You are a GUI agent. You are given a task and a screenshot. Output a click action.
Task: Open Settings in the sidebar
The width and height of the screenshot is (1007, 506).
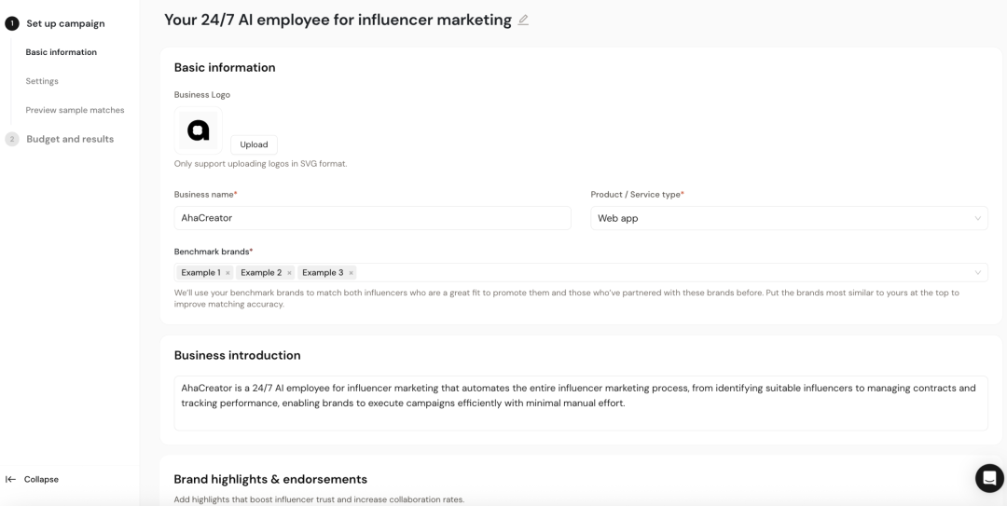[42, 81]
